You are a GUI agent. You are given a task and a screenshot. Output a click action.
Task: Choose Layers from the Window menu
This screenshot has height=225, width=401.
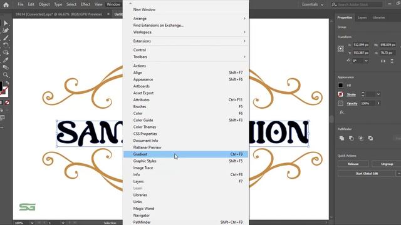tap(185, 181)
